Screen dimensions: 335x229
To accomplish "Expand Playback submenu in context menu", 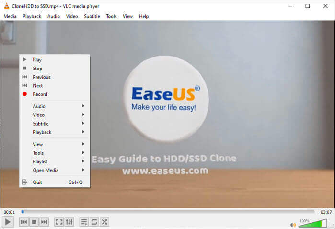I will coord(55,132).
